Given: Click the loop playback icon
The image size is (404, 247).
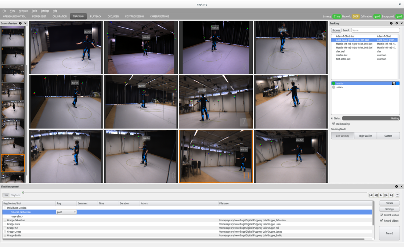Looking at the screenshot, I should (x=397, y=195).
